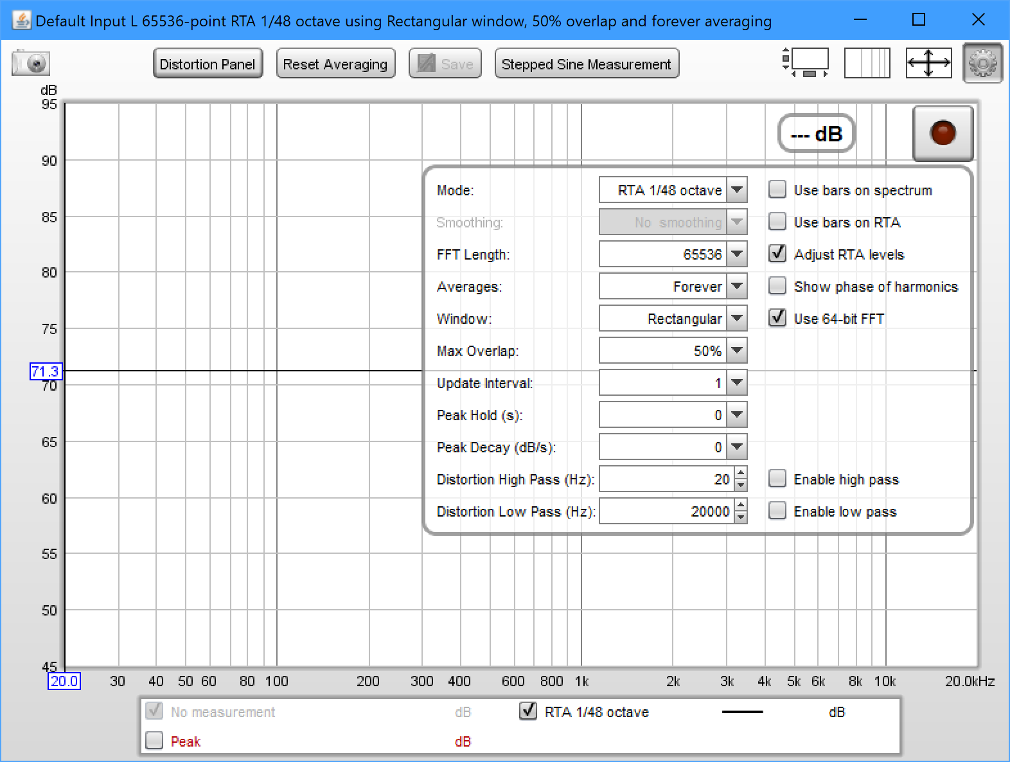Open RTA settings via gear icon
The width and height of the screenshot is (1010, 762).
(982, 63)
